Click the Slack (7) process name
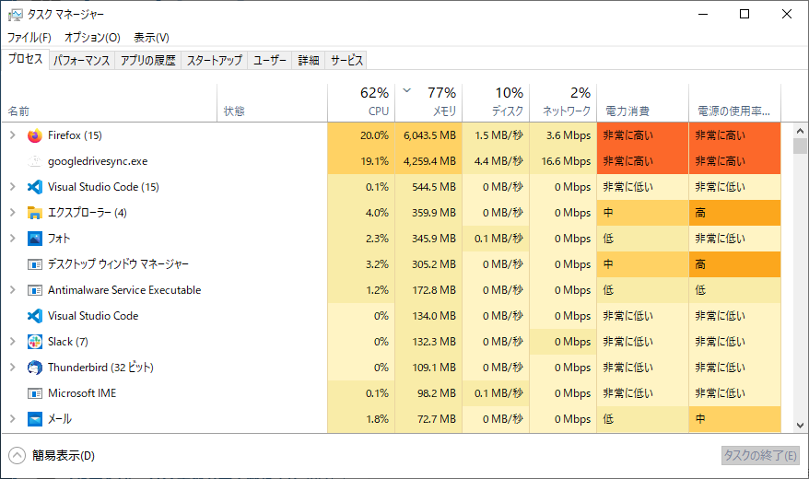809x479 pixels. [x=67, y=342]
